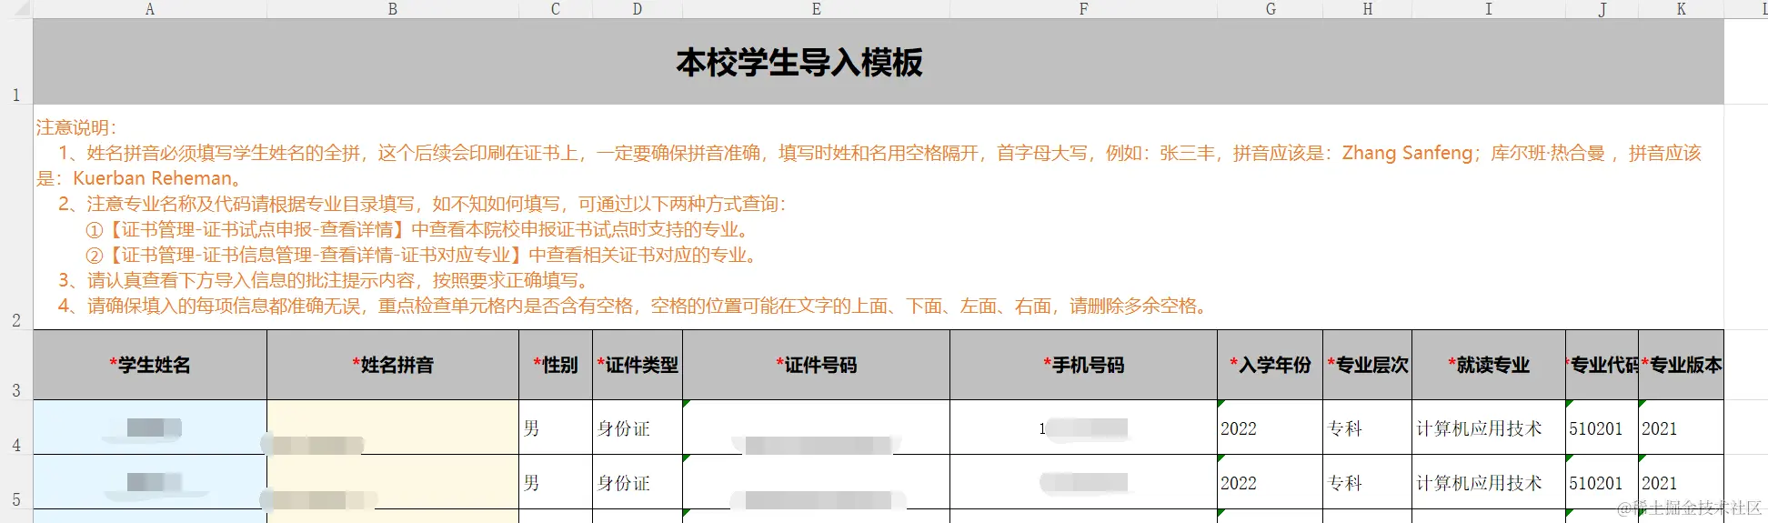Viewport: 1768px width, 523px height.
Task: Click the *专业代码 header cell
Action: (x=1602, y=365)
